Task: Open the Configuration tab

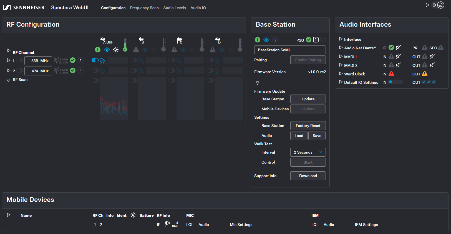Action: click(113, 8)
